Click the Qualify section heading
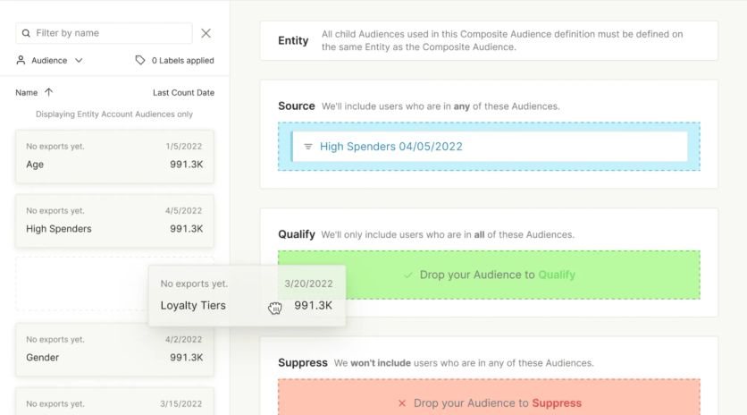The width and height of the screenshot is (747, 415). [x=297, y=234]
